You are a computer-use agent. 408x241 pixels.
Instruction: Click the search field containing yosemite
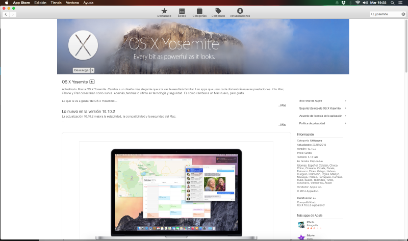388,14
